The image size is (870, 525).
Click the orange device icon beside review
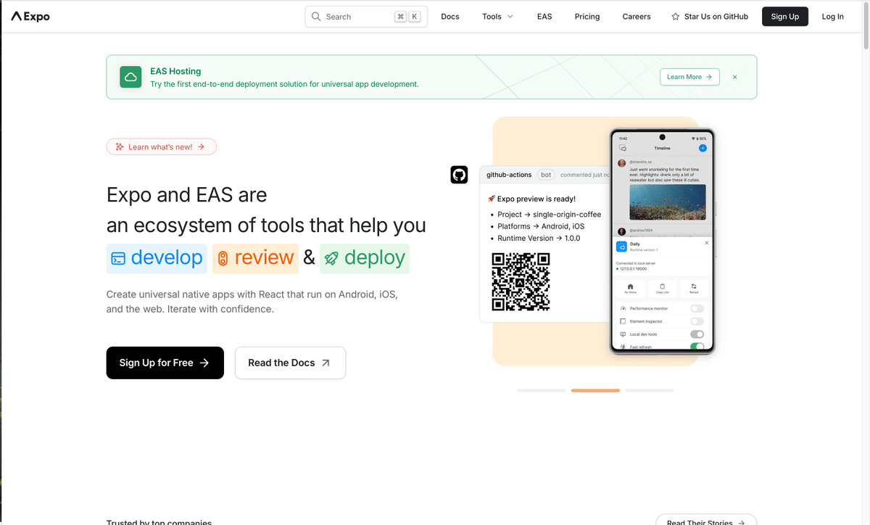[223, 259]
